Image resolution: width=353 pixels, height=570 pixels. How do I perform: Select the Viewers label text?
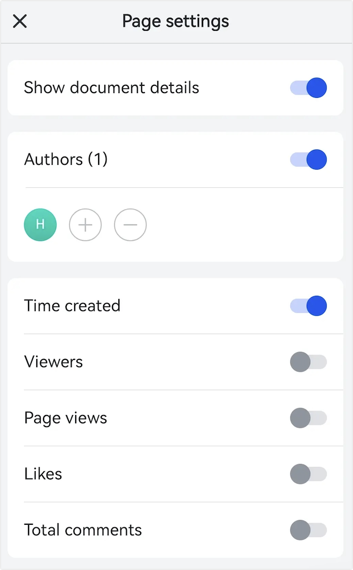click(x=53, y=362)
